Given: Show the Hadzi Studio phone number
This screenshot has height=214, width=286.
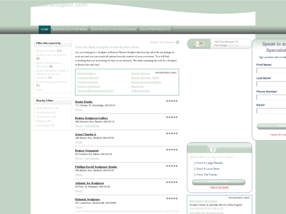Looking at the screenshot, I should (79, 110).
